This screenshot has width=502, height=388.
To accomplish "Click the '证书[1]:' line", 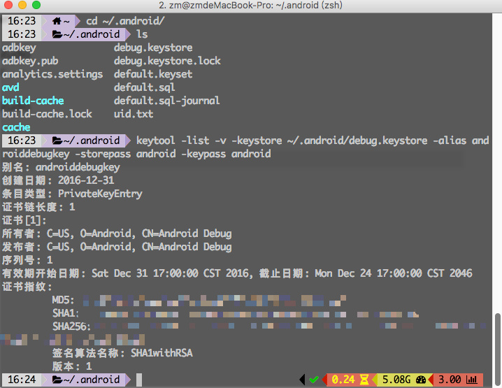I will (24, 220).
